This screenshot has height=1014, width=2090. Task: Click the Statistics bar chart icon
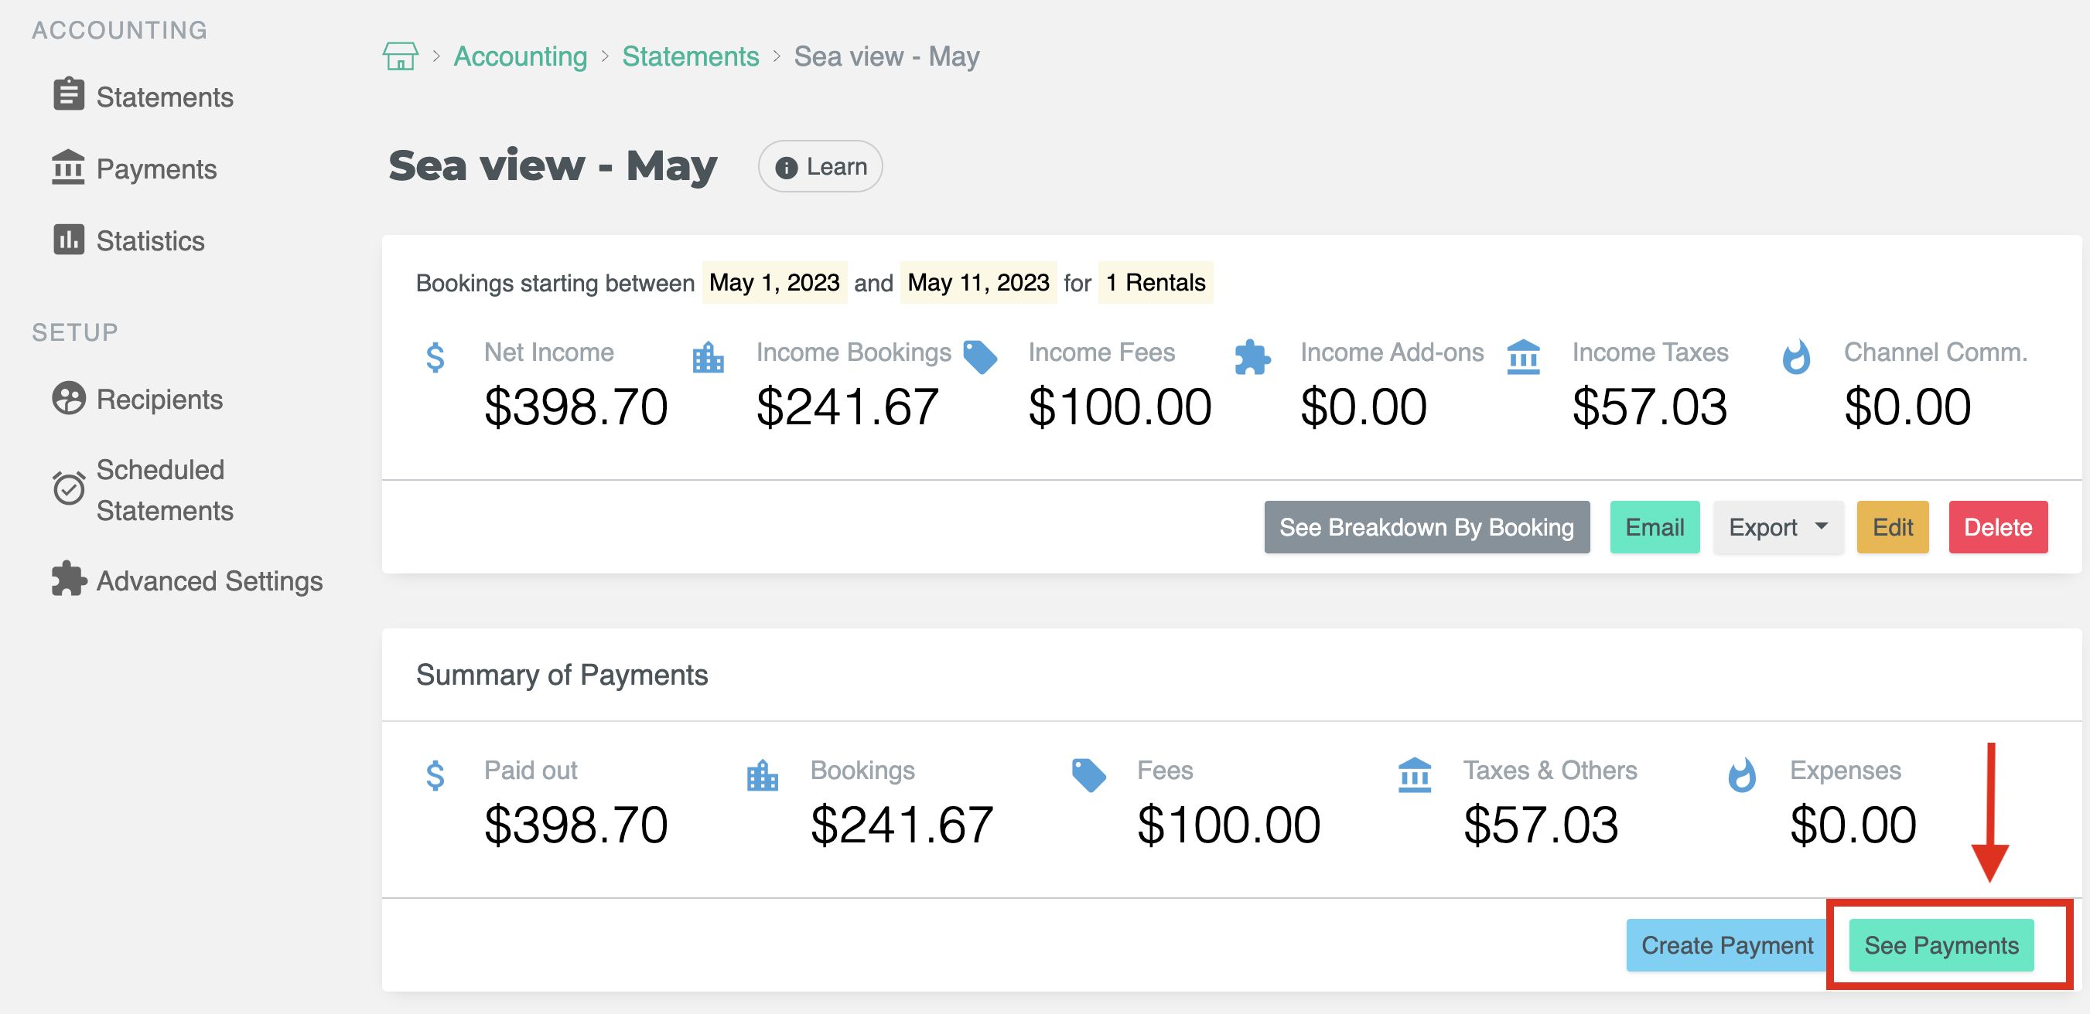68,240
